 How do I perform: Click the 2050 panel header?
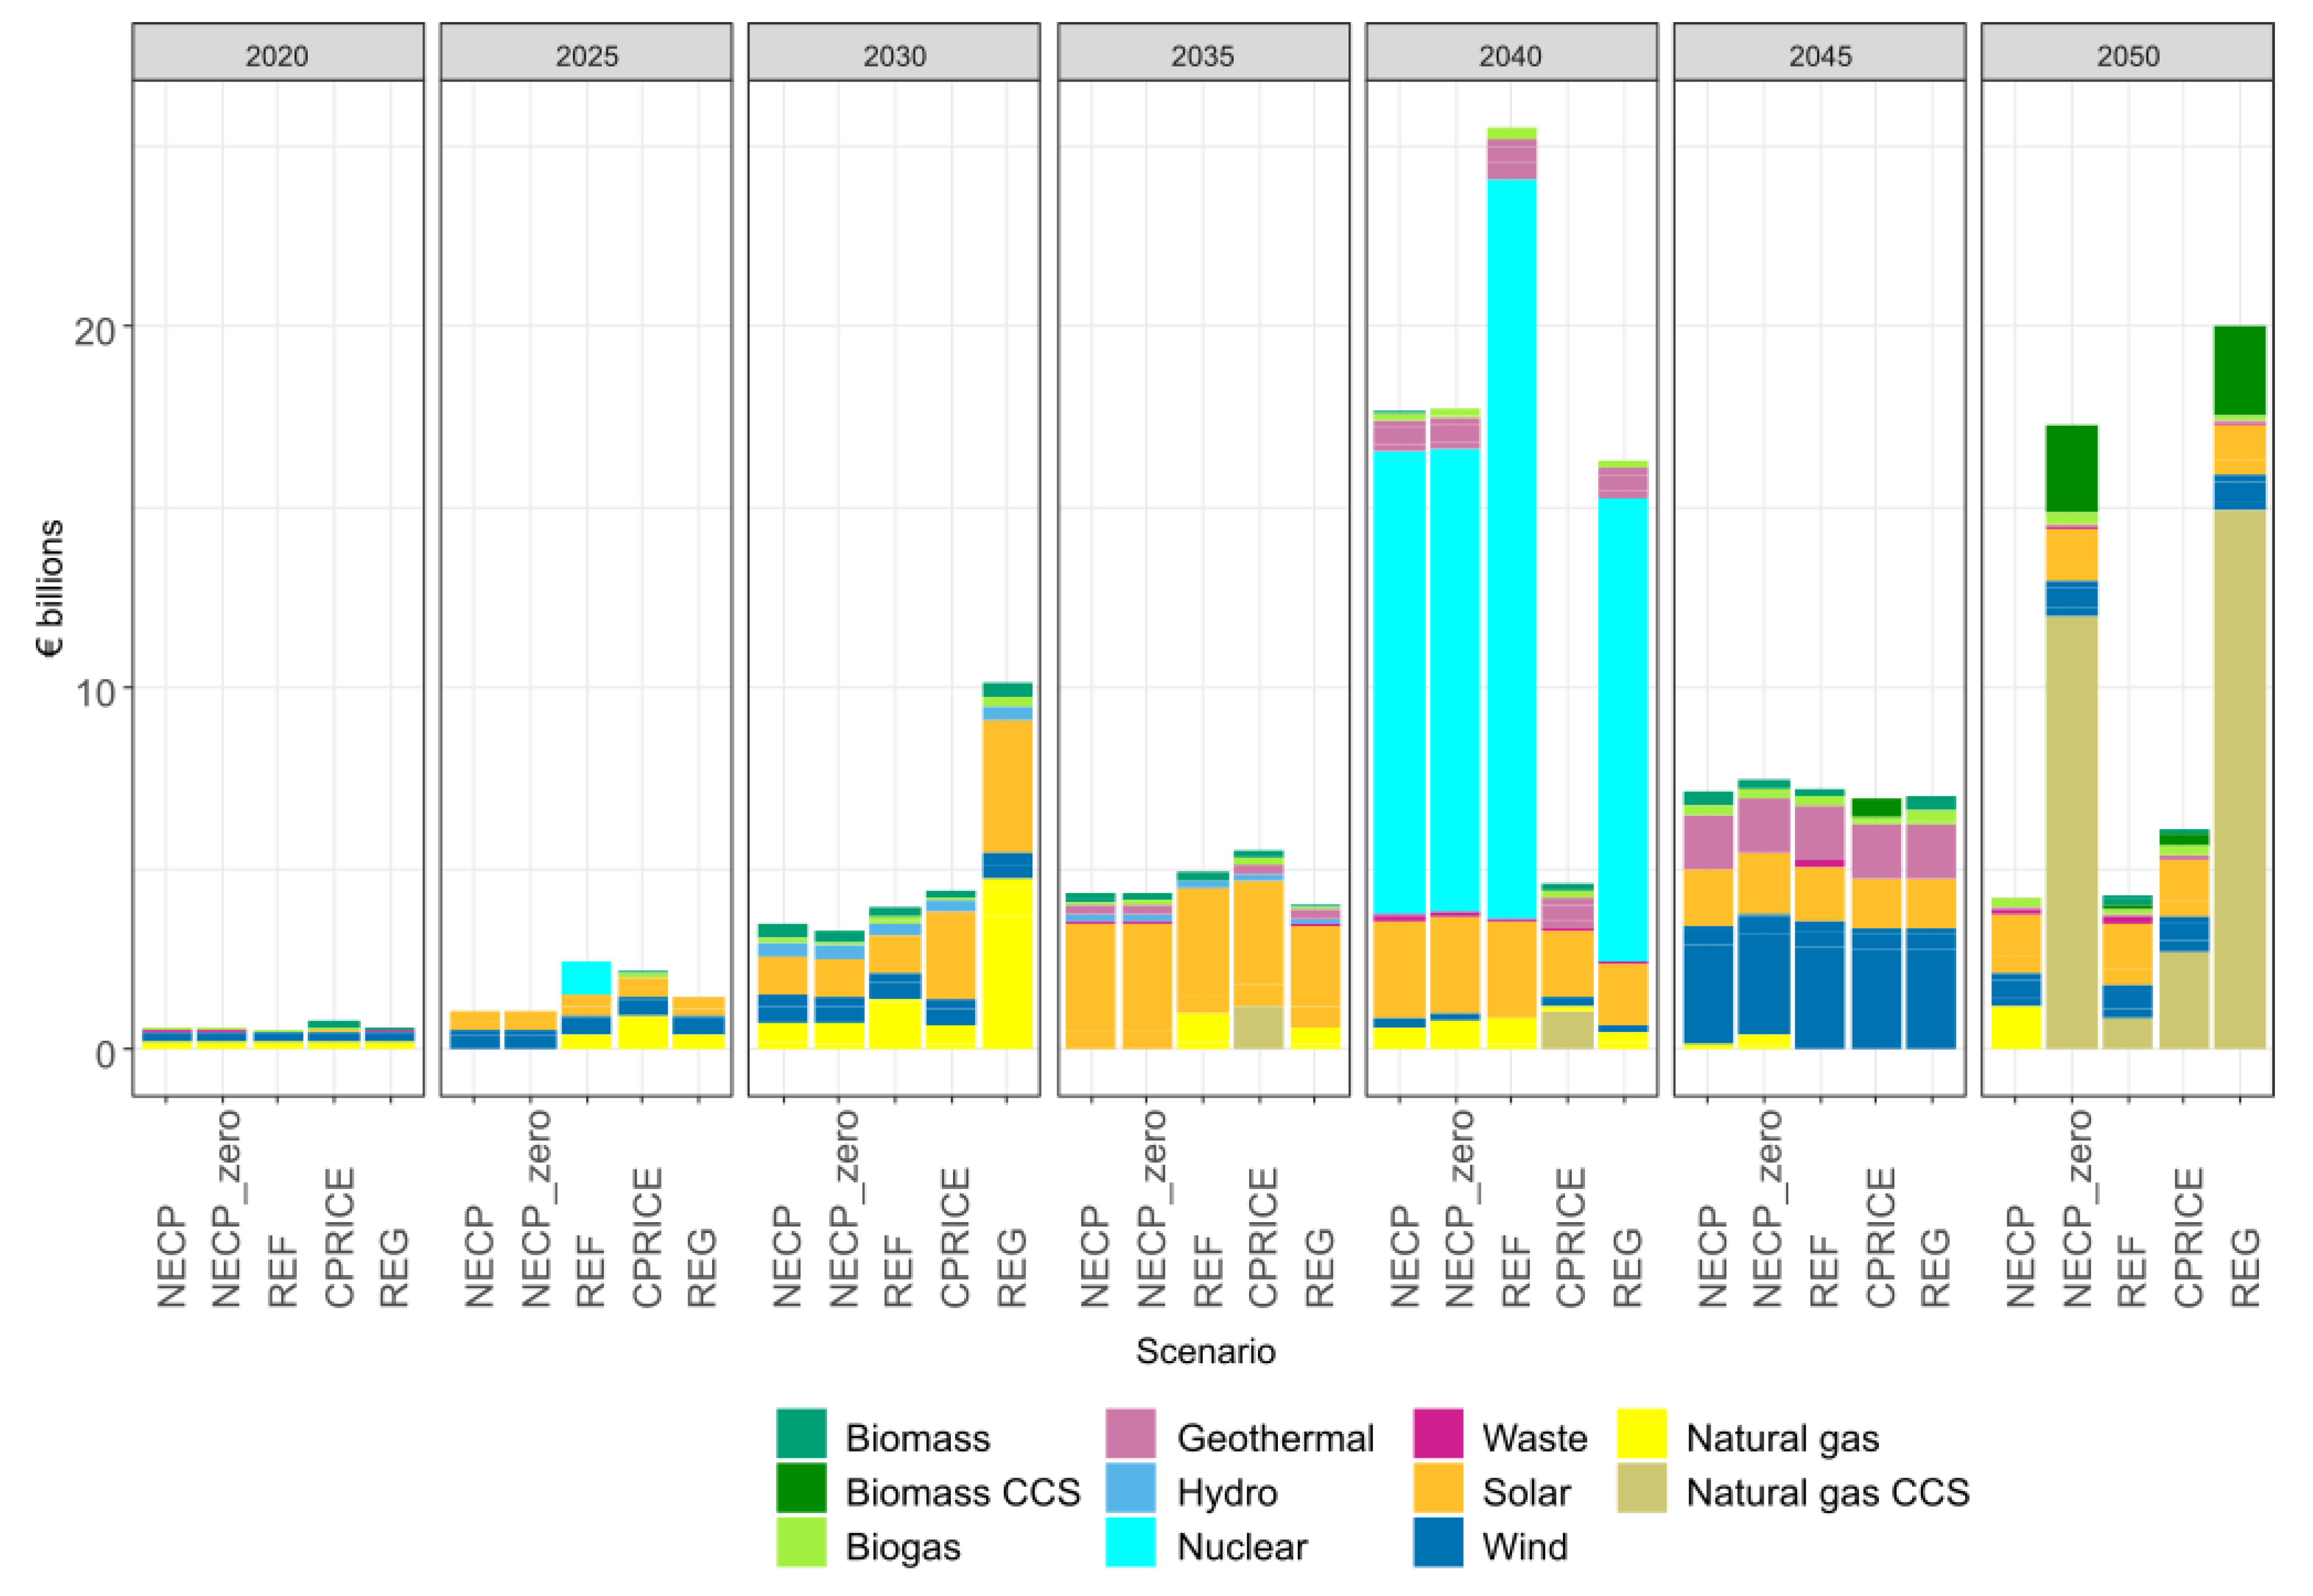(2127, 53)
